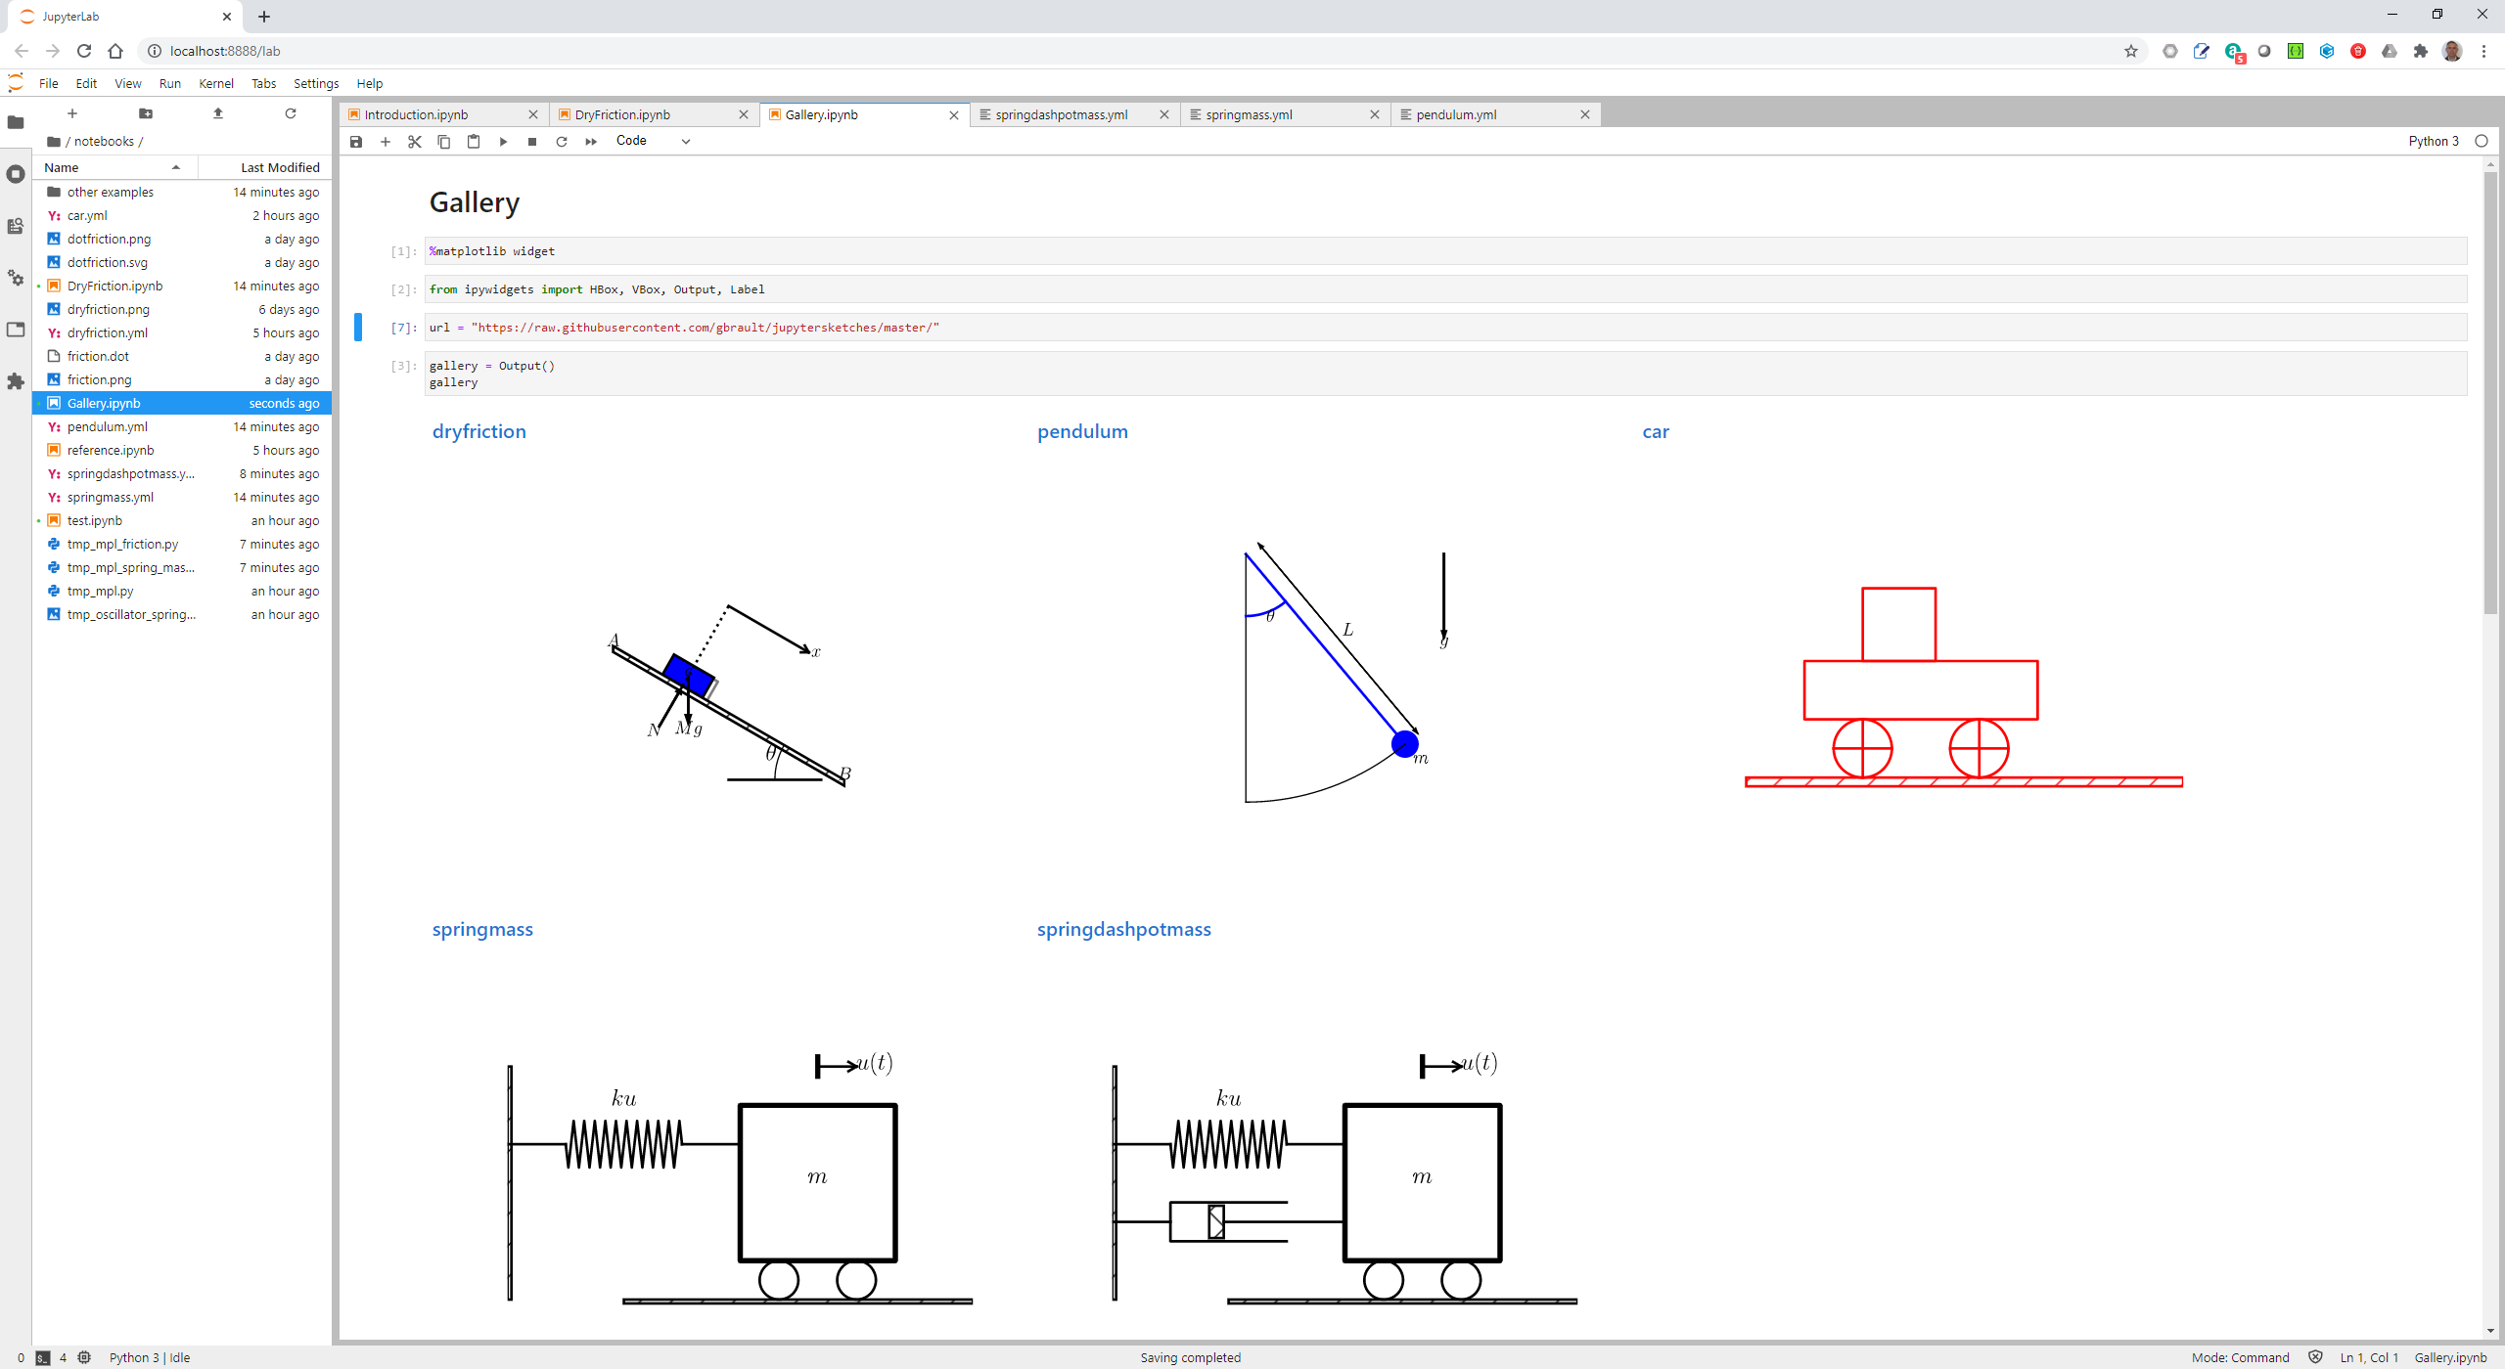The image size is (2505, 1369).
Task: Refresh the file list in file browser
Action: click(x=291, y=113)
